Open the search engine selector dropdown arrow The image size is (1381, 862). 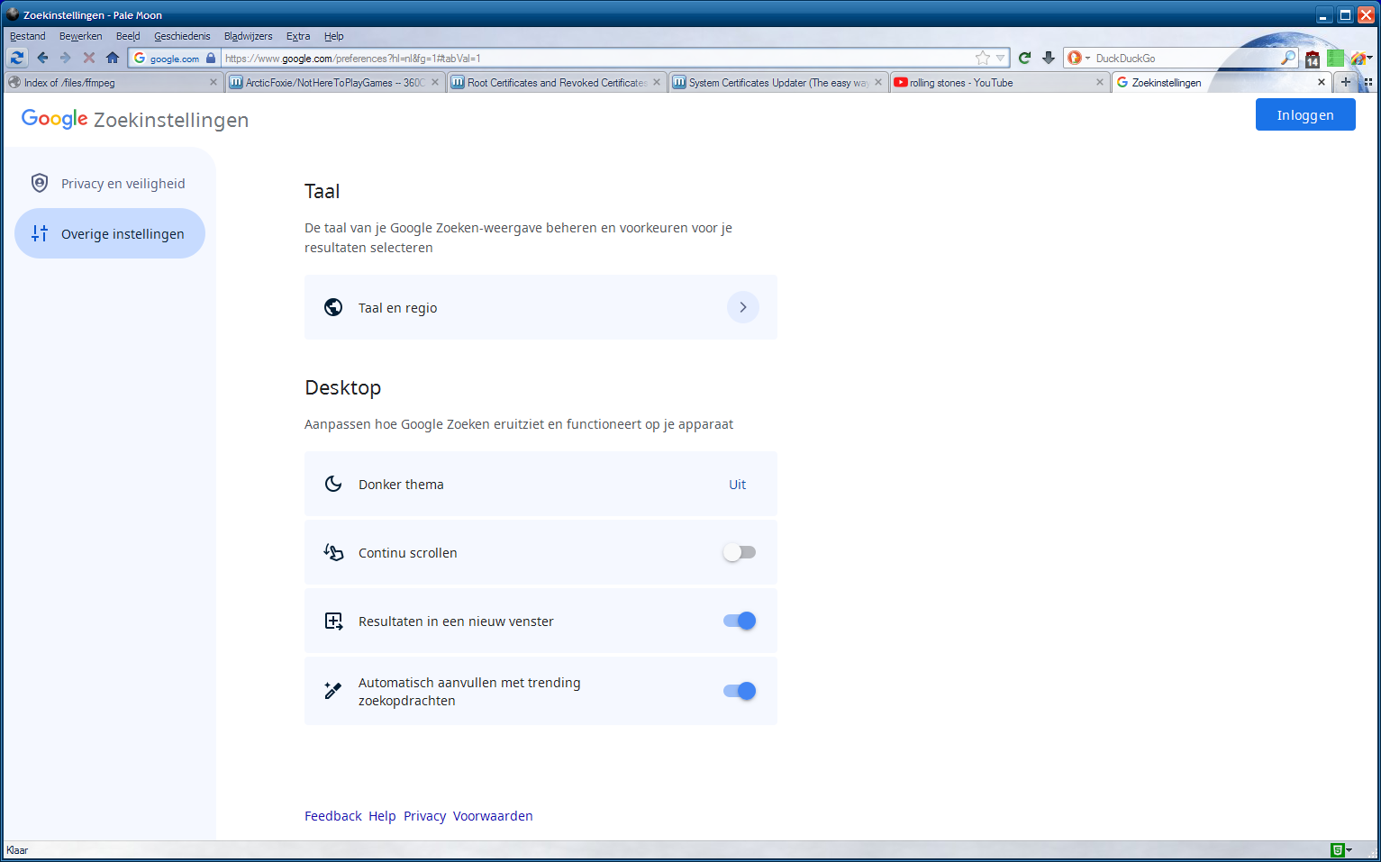pyautogui.click(x=1087, y=59)
